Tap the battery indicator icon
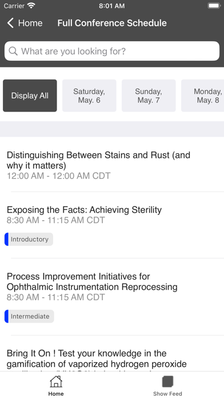The image size is (224, 398). pyautogui.click(x=214, y=6)
